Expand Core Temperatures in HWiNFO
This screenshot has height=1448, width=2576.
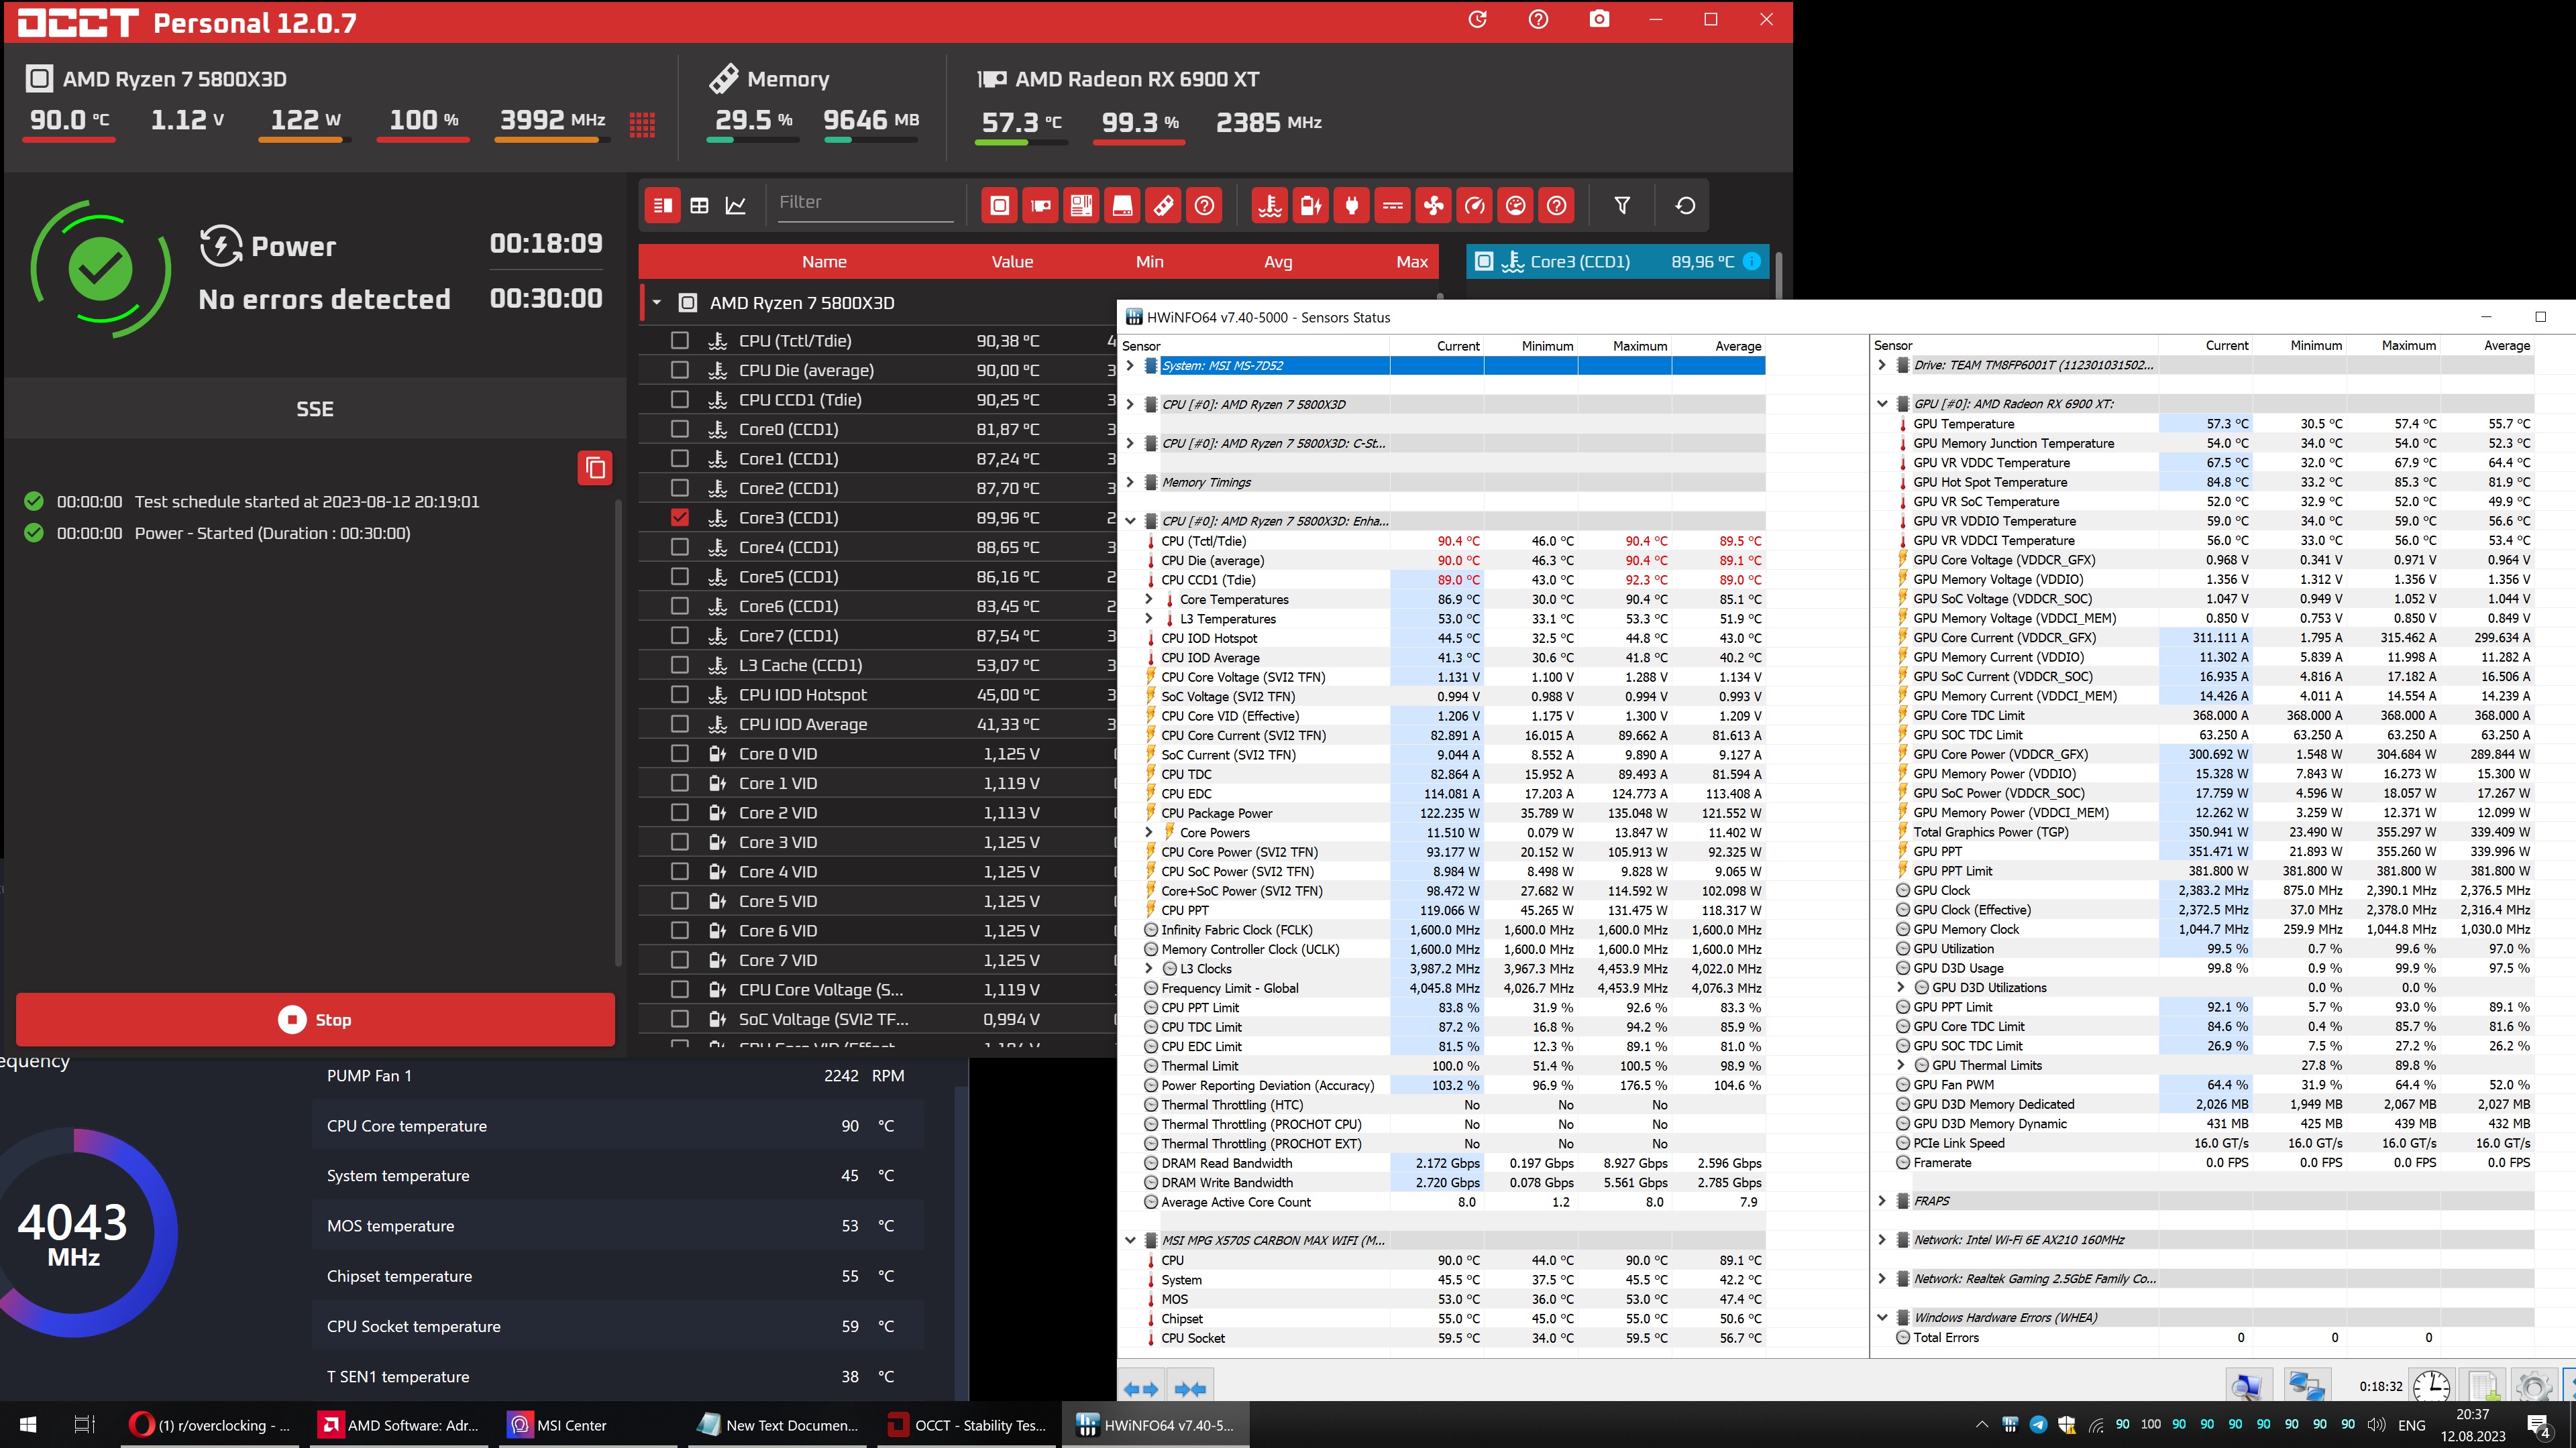[x=1149, y=599]
